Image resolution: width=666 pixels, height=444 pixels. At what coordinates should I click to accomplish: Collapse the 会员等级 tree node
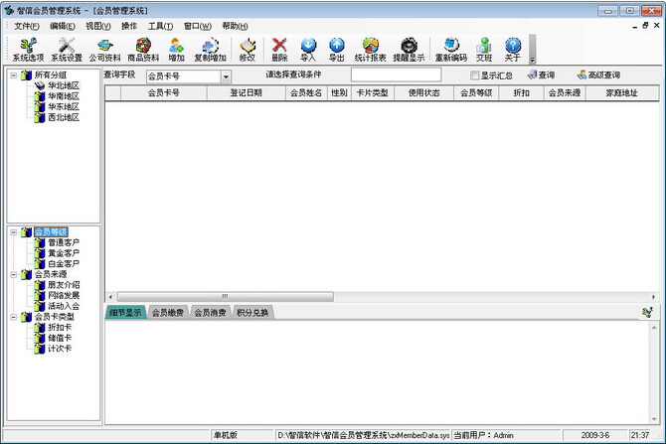click(x=15, y=232)
